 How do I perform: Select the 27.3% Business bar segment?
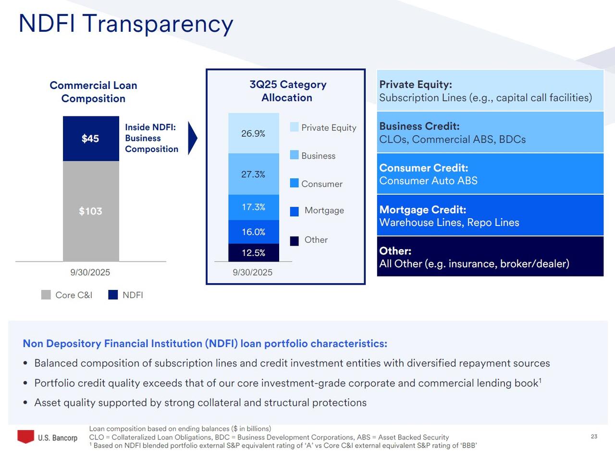pyautogui.click(x=253, y=174)
